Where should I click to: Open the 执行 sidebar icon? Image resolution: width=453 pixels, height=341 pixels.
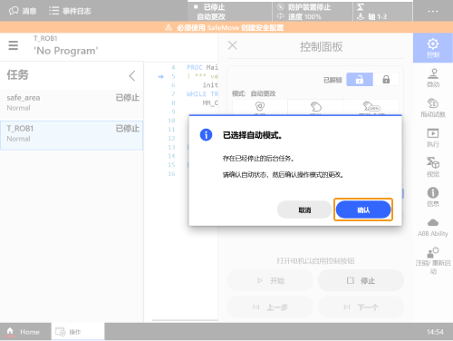(433, 138)
